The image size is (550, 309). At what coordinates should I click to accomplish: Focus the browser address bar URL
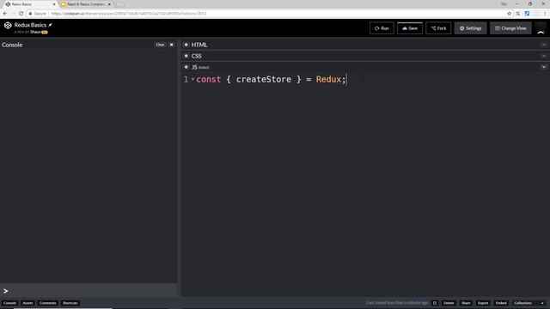pos(129,14)
